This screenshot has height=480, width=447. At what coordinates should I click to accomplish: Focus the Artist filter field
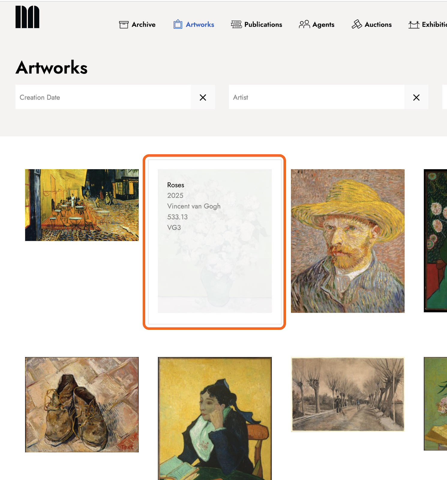tap(316, 97)
